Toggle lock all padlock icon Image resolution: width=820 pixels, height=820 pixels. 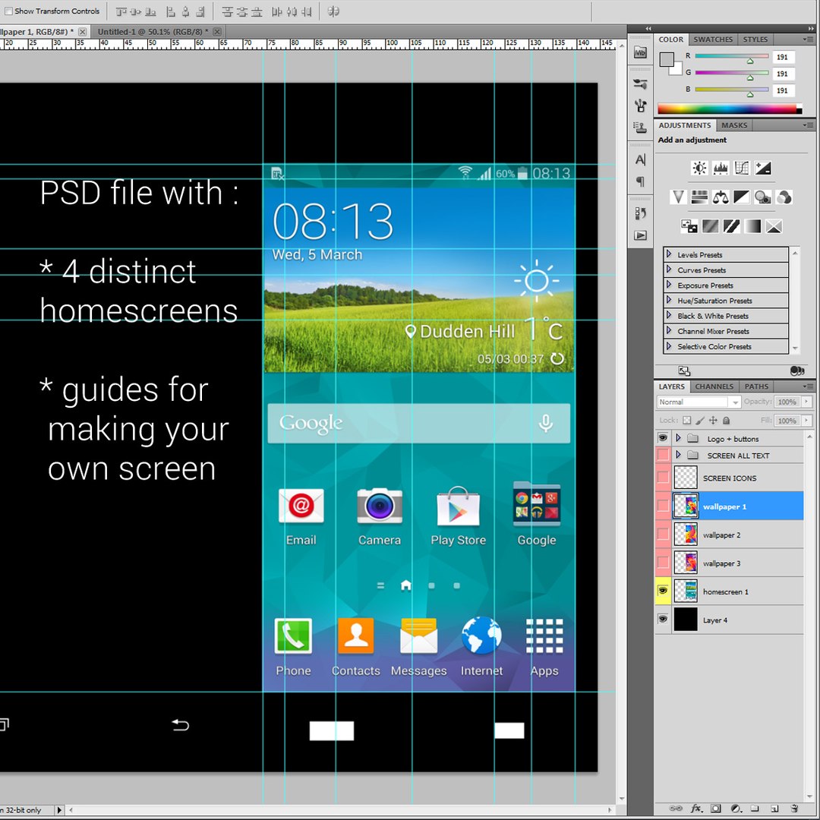[x=726, y=420]
